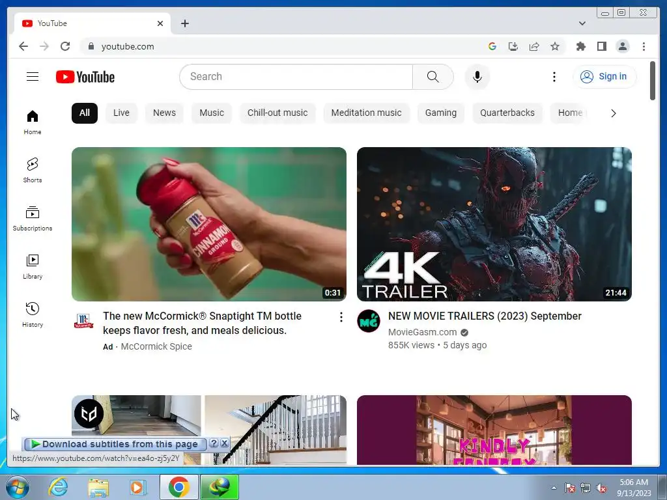Select the Gaming chip

tap(441, 113)
